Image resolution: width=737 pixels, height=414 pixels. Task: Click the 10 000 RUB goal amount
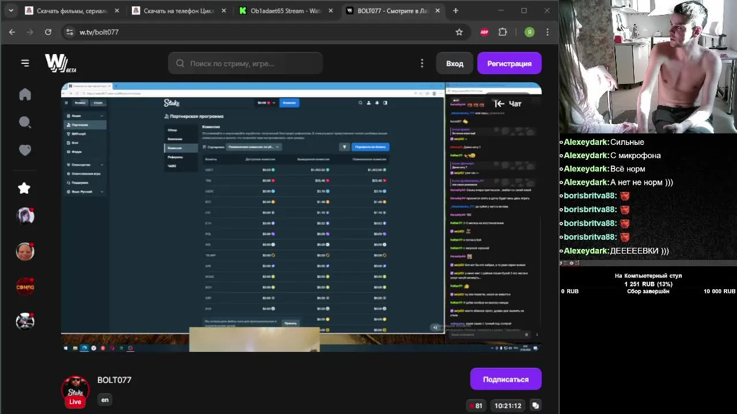[719, 292]
